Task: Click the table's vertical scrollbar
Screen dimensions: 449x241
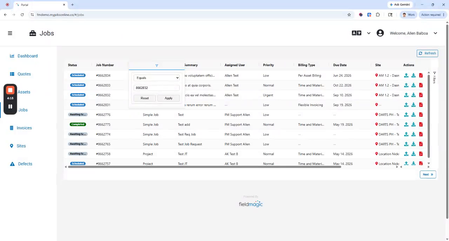Action: (x=428, y=116)
